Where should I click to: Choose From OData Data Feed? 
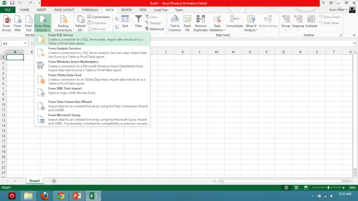(x=93, y=79)
